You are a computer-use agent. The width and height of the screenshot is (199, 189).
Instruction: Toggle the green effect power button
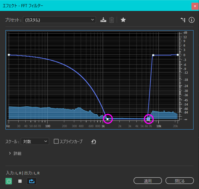pyautogui.click(x=9, y=181)
